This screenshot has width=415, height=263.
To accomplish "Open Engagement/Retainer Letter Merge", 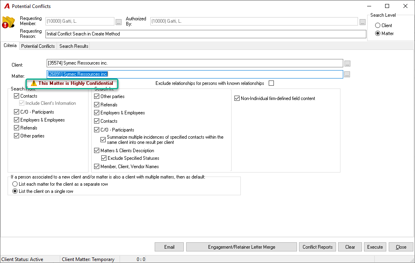I will coord(241,247).
